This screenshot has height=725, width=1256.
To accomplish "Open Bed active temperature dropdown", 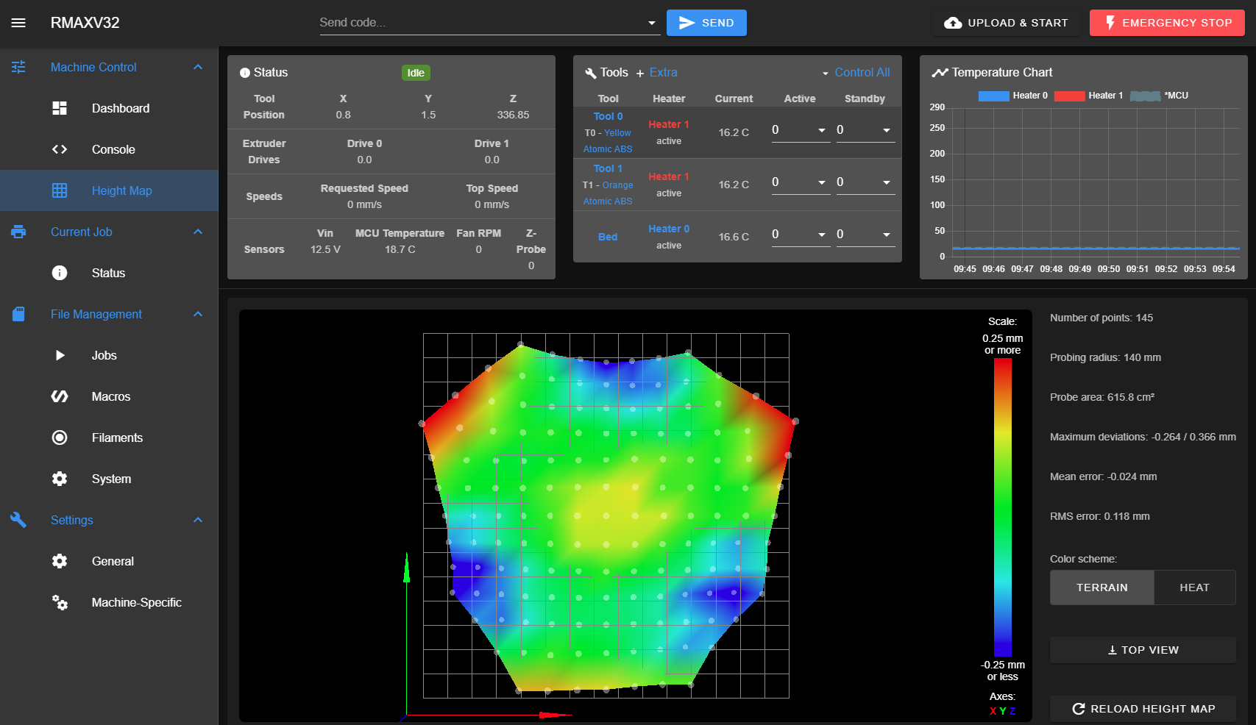I will click(x=822, y=235).
